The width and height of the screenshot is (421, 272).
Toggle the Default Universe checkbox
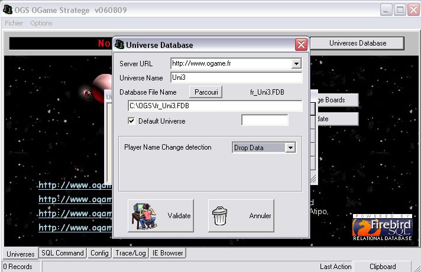pos(132,121)
